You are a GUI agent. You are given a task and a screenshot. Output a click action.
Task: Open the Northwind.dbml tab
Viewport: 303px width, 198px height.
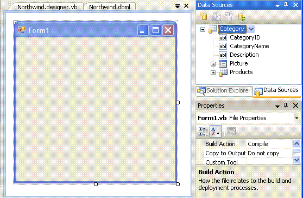pyautogui.click(x=110, y=7)
